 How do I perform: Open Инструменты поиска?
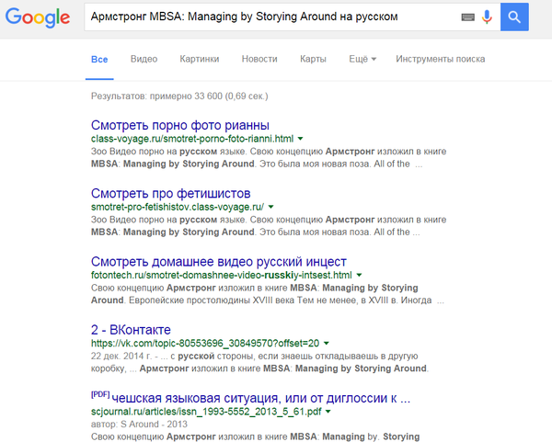440,59
